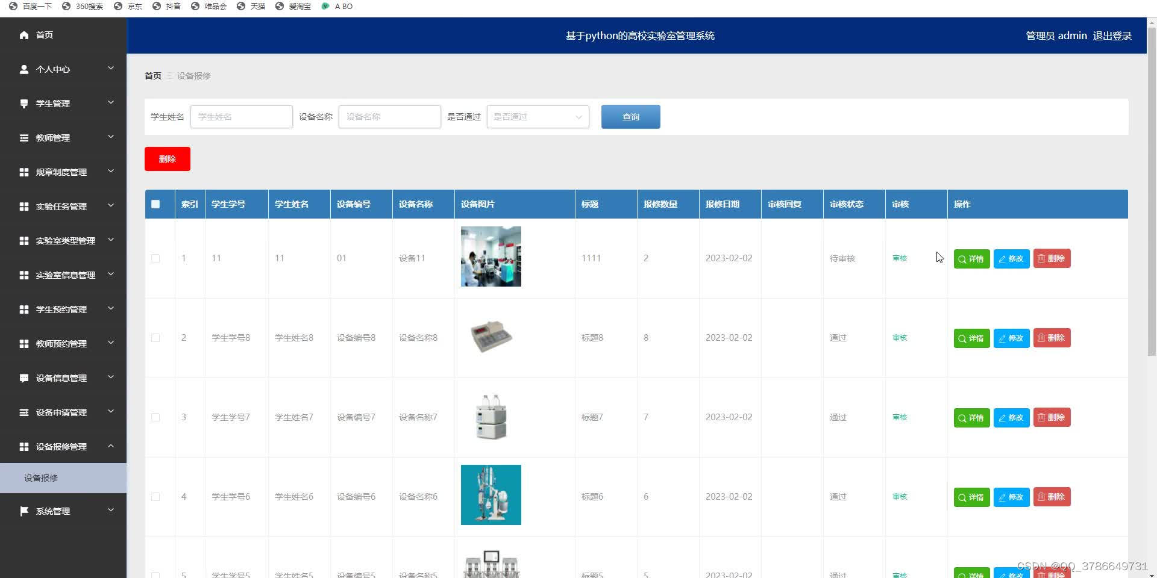The height and width of the screenshot is (578, 1157).
Task: Click the red bulk 删除 button above the table
Action: tap(168, 159)
